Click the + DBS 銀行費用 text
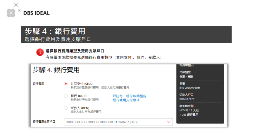255x132 pixels. tap(189, 115)
